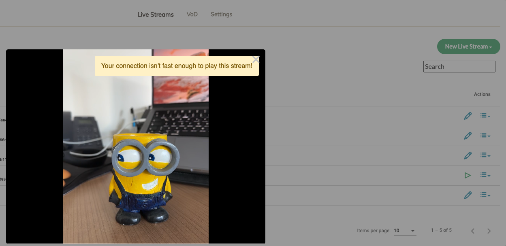506x246 pixels.
Task: Open the actions menu for the fifth stream
Action: (x=485, y=195)
